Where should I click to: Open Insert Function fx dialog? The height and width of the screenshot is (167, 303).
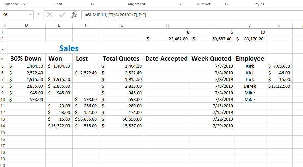(74, 15)
